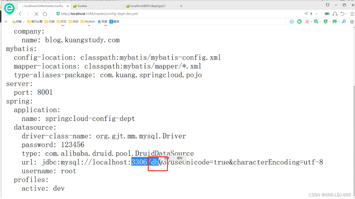This screenshot has height=199, width=355.
Task: Click the green yen shield icon
Action: pyautogui.click(x=325, y=21)
